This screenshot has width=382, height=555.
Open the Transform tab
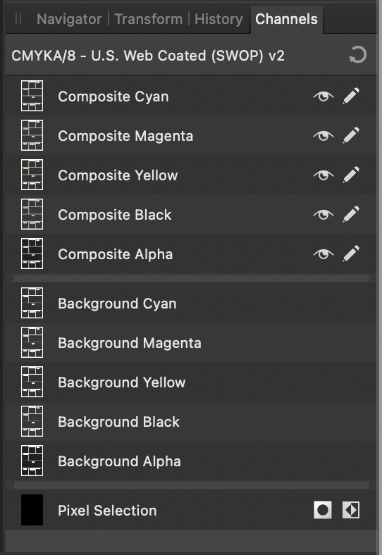pyautogui.click(x=149, y=19)
